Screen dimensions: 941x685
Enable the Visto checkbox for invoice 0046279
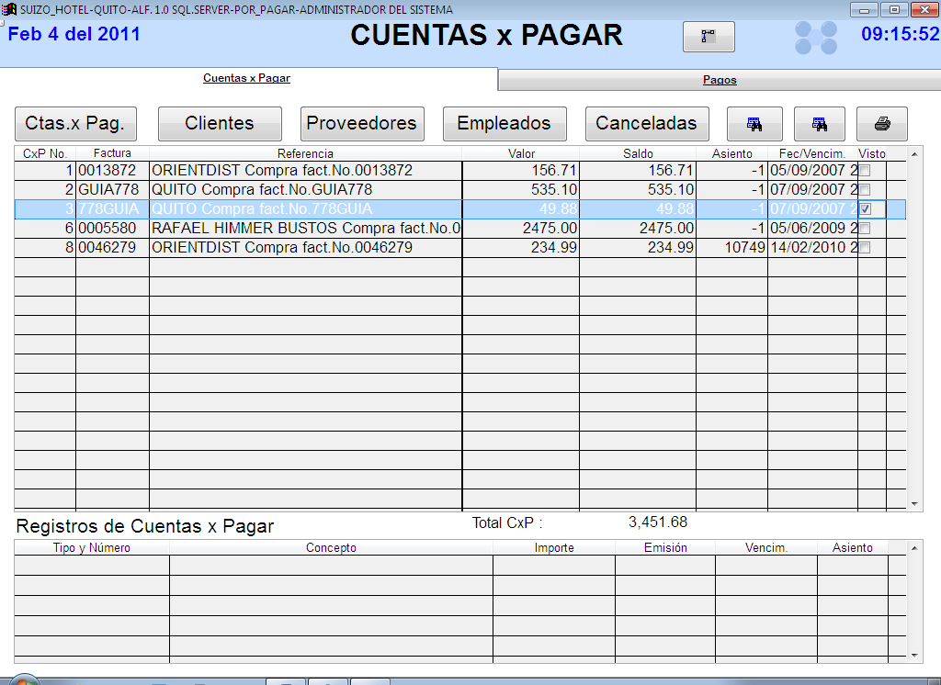(x=866, y=248)
